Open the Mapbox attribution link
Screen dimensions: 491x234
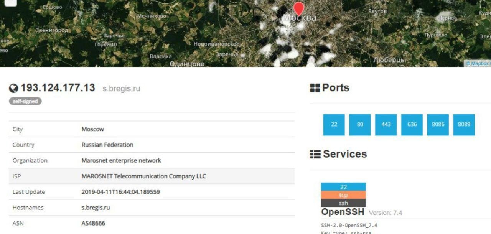click(x=478, y=64)
